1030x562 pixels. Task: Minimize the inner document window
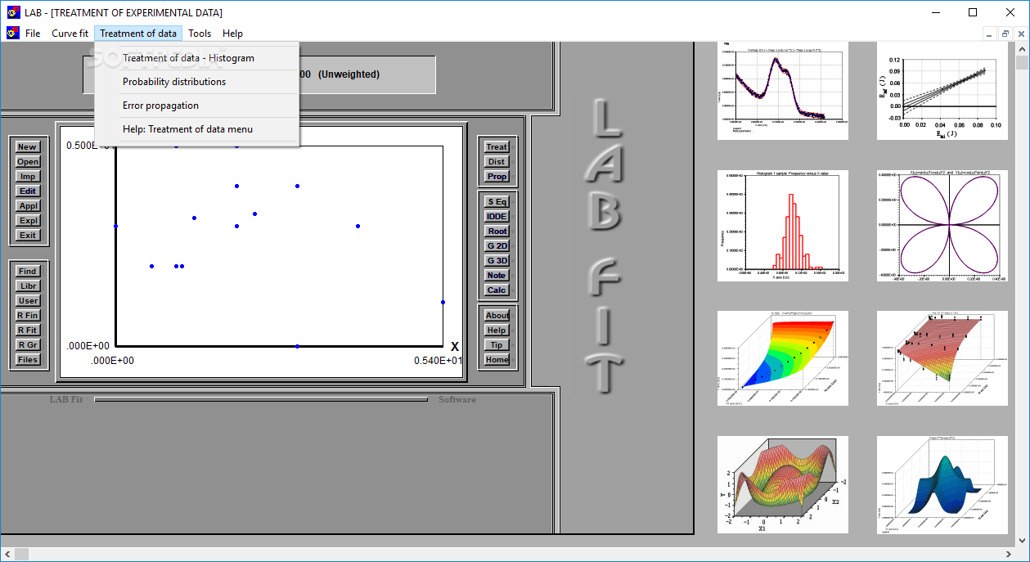click(x=991, y=34)
